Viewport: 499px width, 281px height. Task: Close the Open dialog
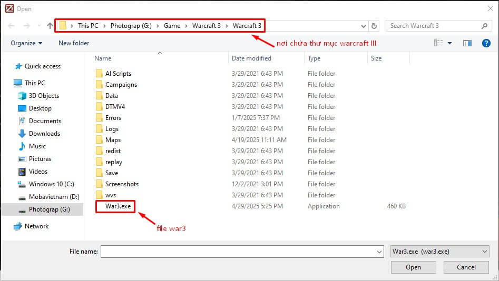coord(491,8)
